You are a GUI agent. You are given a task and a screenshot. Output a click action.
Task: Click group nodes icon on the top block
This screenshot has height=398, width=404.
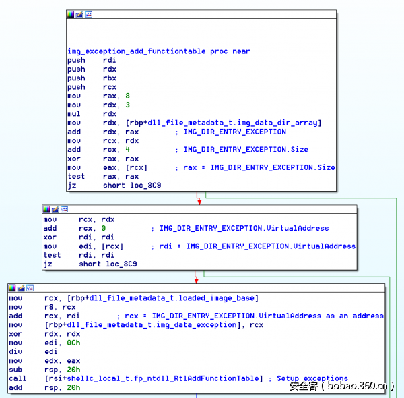point(88,14)
